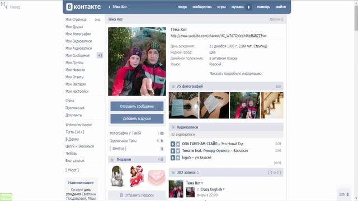Add Тимати Баклажан track to my audio
Image resolution: width=358 pixels, height=201 pixels.
click(x=178, y=151)
